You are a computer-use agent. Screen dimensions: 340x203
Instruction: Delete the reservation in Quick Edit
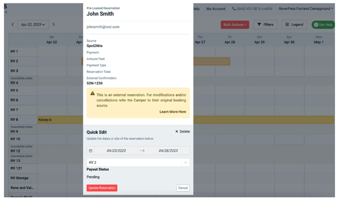tap(182, 132)
